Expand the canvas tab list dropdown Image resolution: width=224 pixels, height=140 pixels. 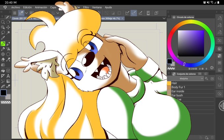[x=164, y=18]
